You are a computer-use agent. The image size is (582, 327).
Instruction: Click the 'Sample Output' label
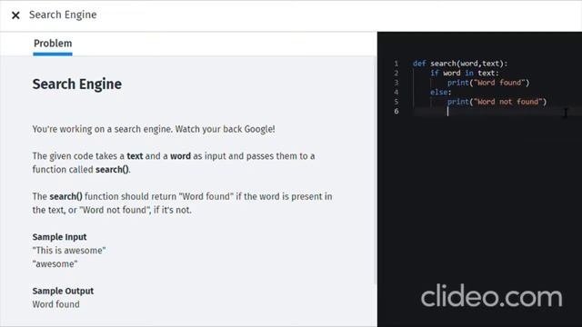coord(63,291)
